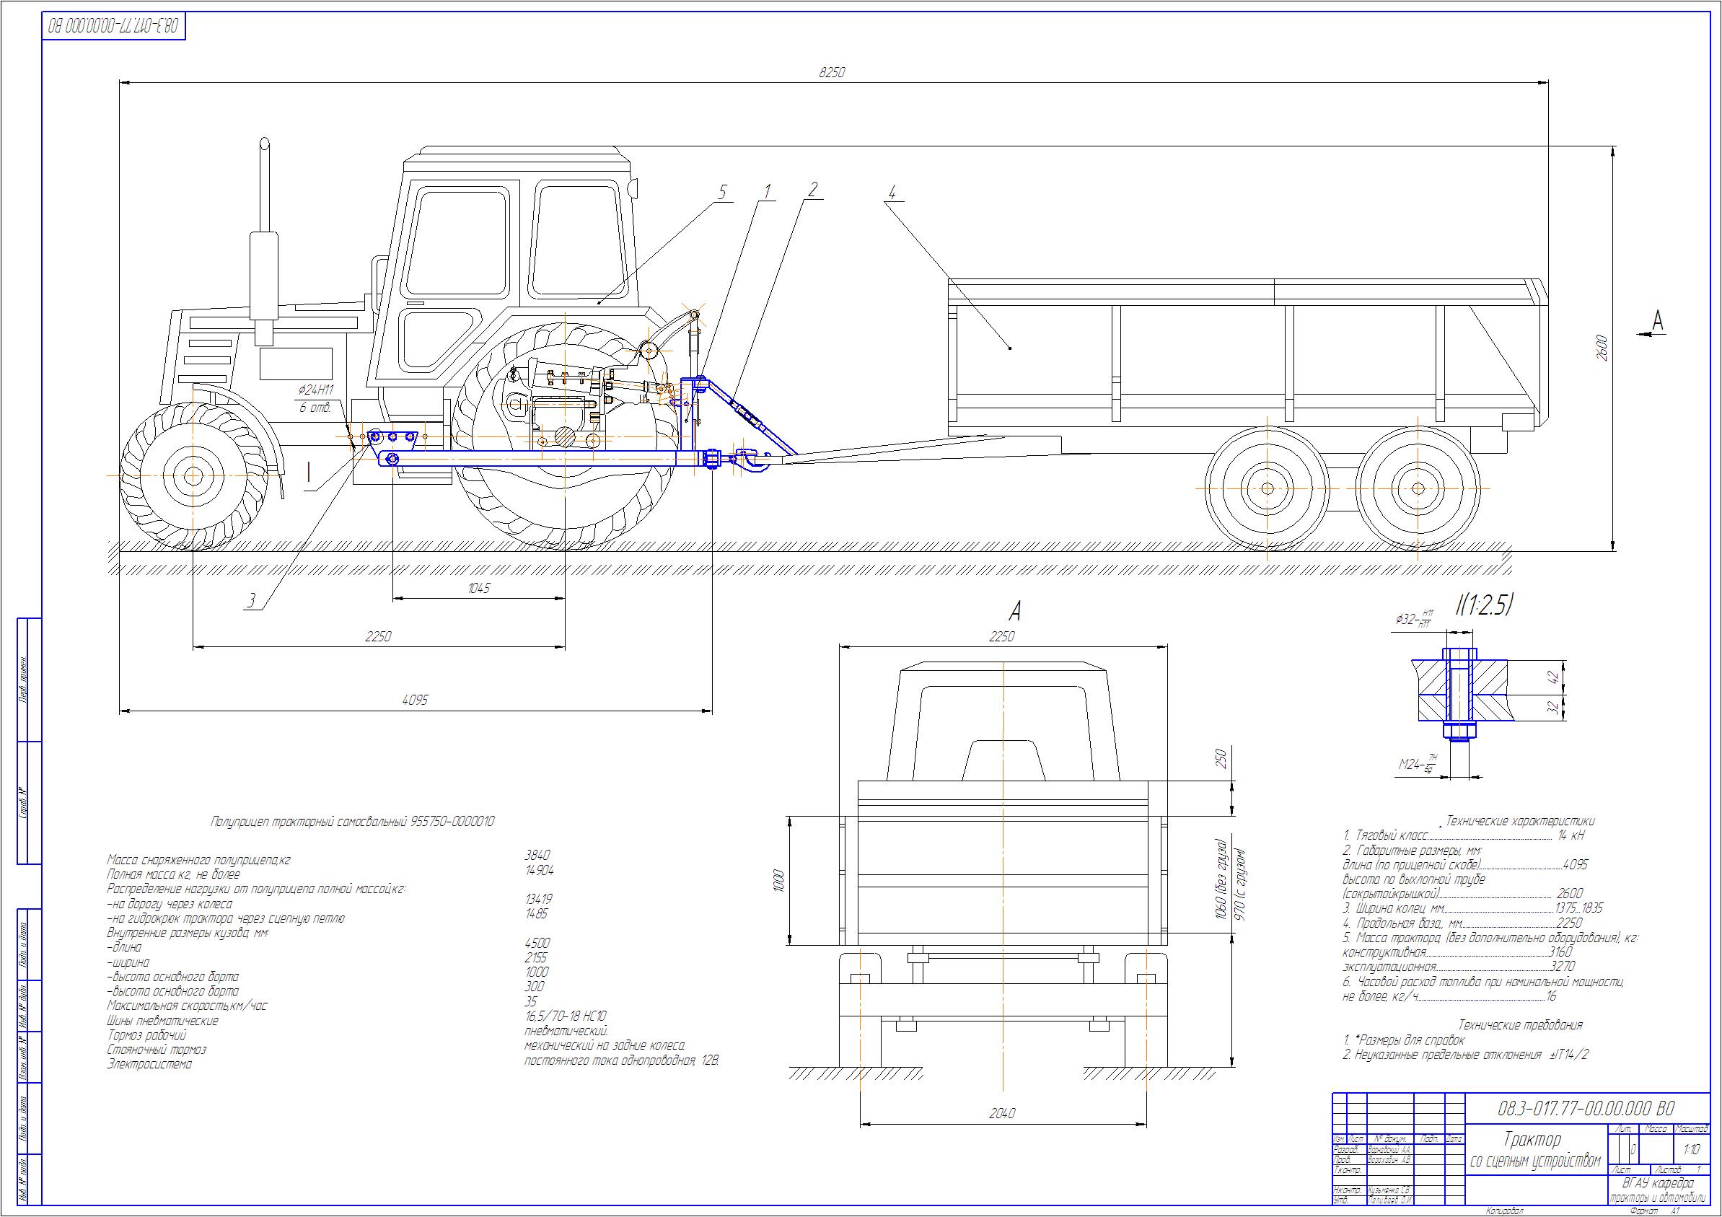Select the value 14904
Screen dimensions: 1722x1217
click(539, 870)
